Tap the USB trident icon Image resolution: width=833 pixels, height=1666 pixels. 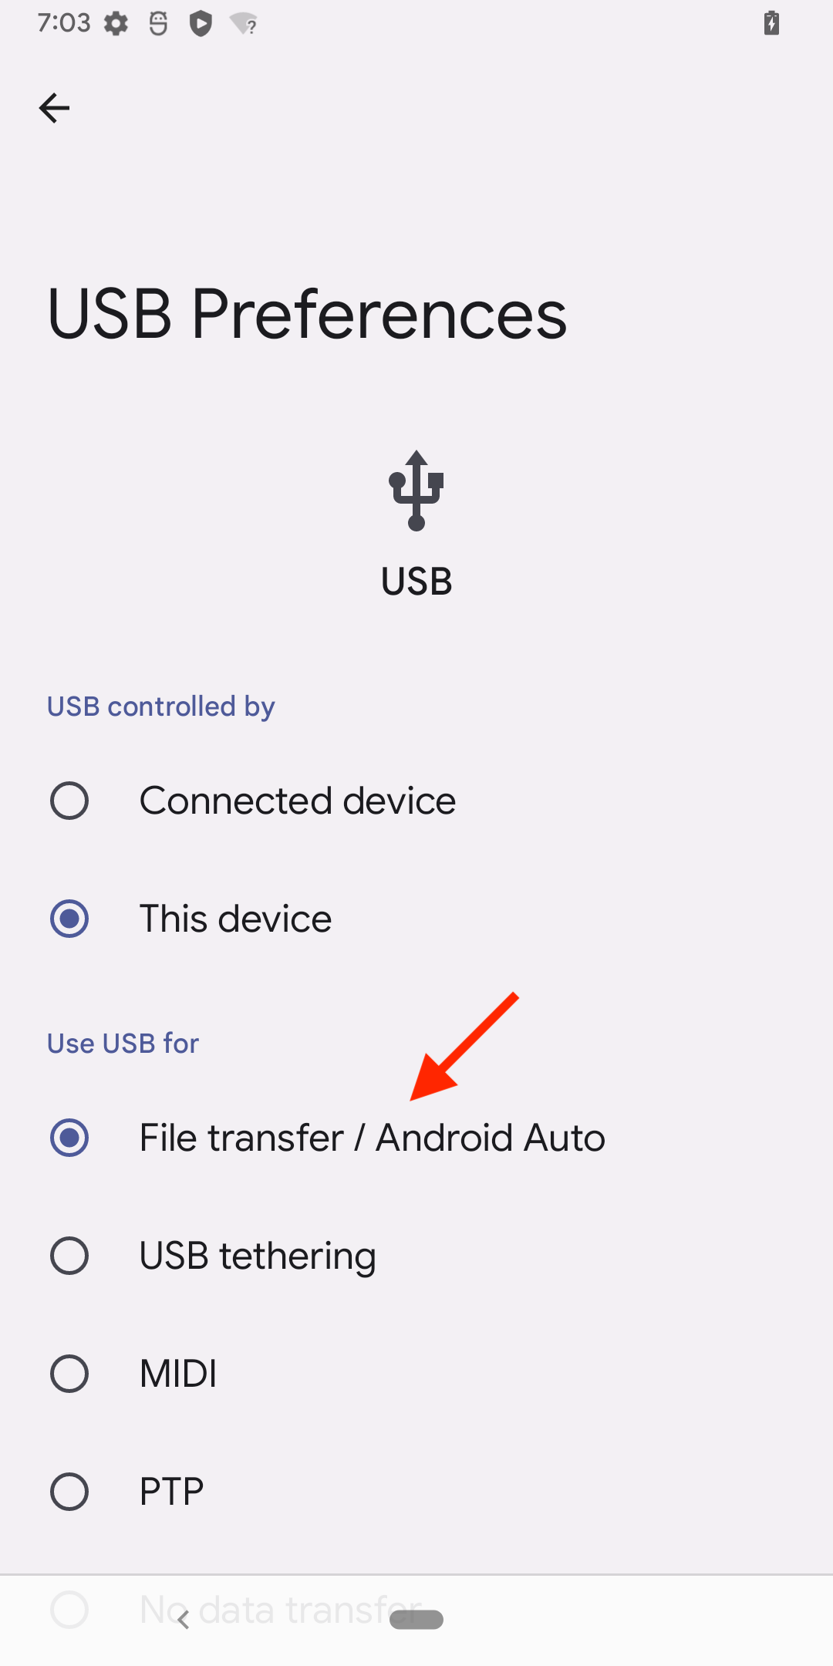(416, 491)
